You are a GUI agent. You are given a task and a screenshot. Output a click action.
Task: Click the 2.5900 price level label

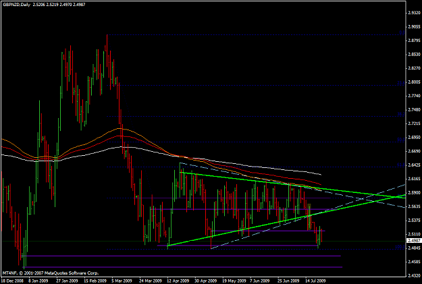(x=414, y=193)
